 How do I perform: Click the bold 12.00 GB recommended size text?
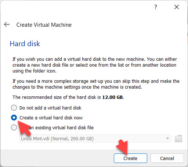point(113,97)
